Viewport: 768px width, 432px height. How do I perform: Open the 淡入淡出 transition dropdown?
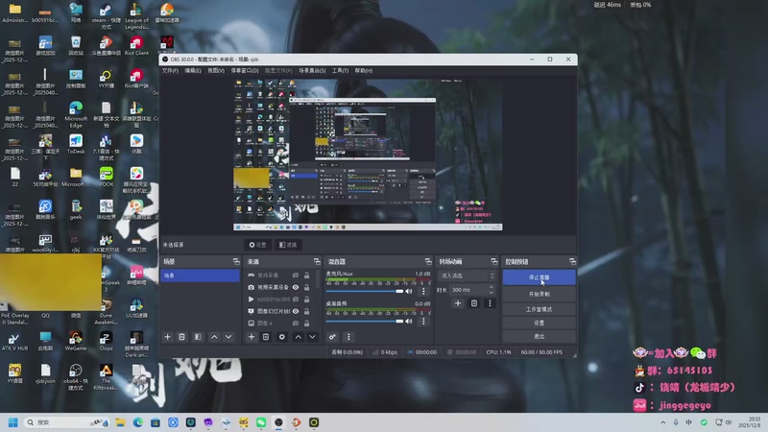point(468,276)
